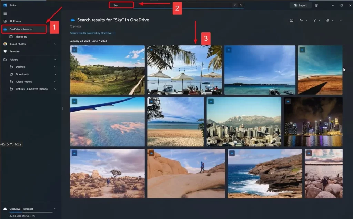Open the olive grove hillside photo
This screenshot has width=353, height=219.
[x=108, y=70]
